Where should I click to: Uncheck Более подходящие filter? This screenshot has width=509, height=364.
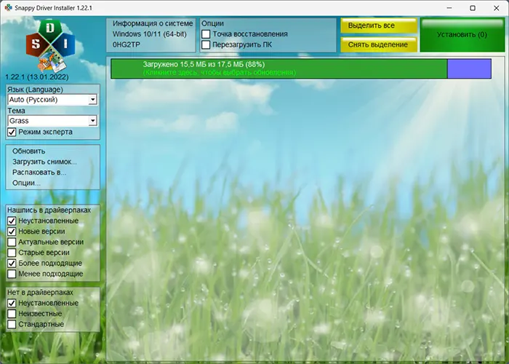coord(12,264)
